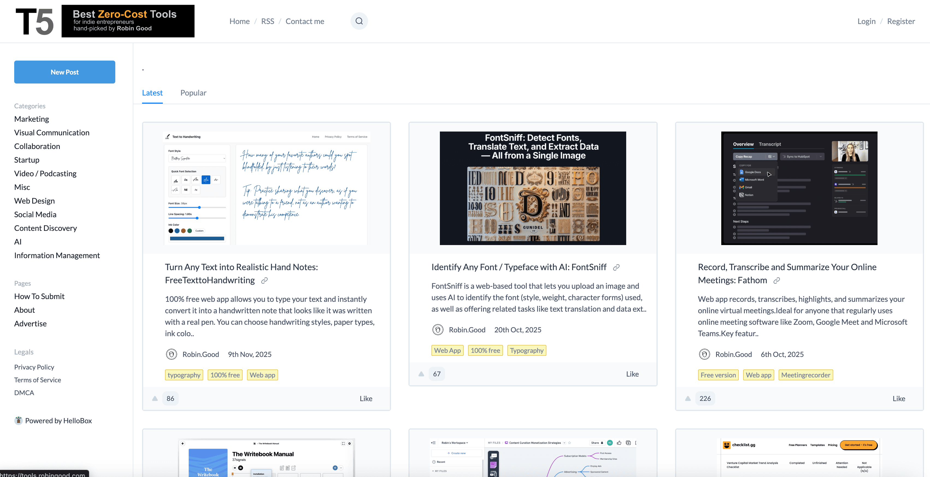Click the link icon beside FontSniff title
This screenshot has width=930, height=477.
(616, 267)
